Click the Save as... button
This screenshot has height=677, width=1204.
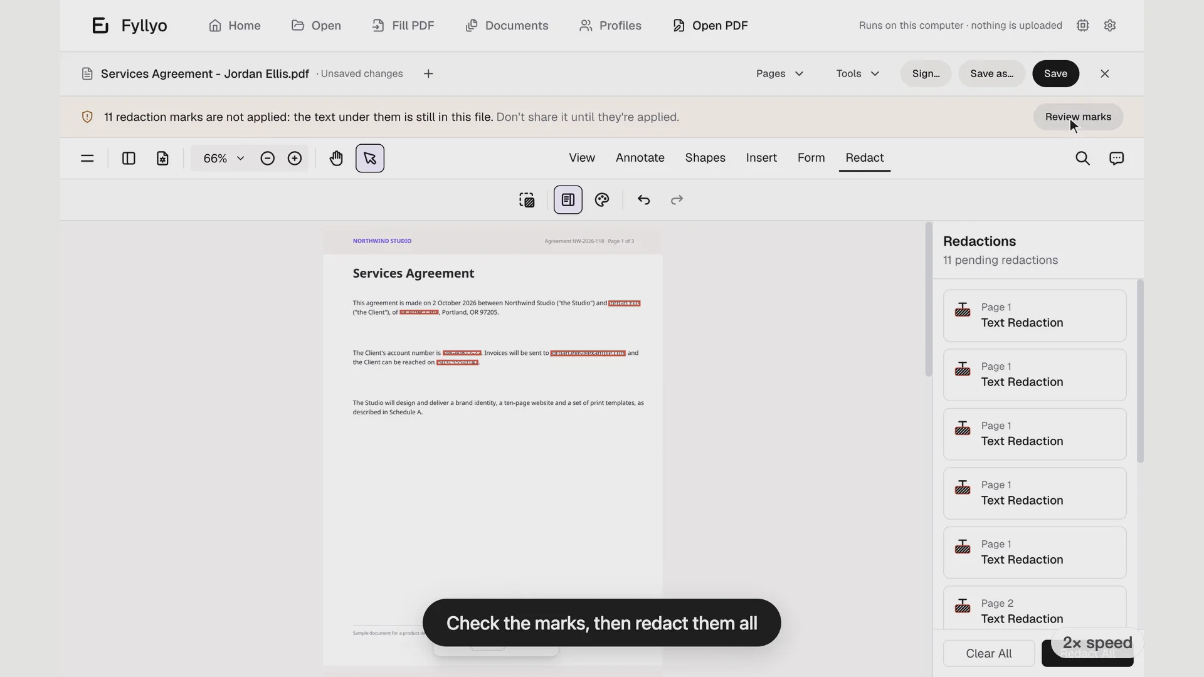point(991,74)
